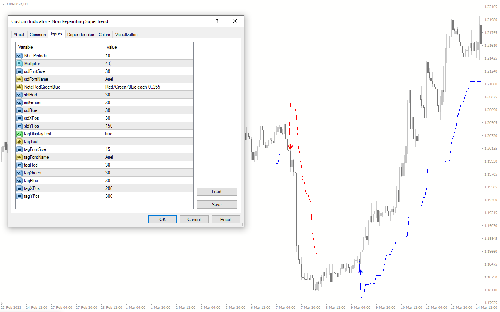Image resolution: width=500 pixels, height=312 pixels.
Task: Open the Dependencies tab
Action: [x=80, y=35]
